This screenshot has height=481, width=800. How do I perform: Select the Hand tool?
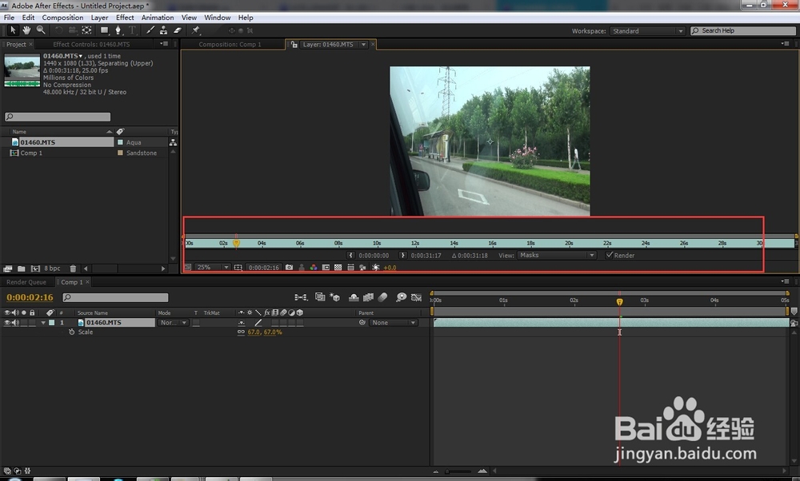26,30
